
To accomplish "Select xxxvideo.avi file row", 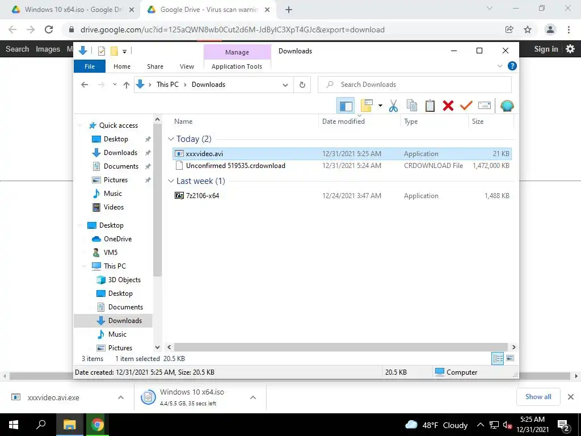I will point(342,153).
